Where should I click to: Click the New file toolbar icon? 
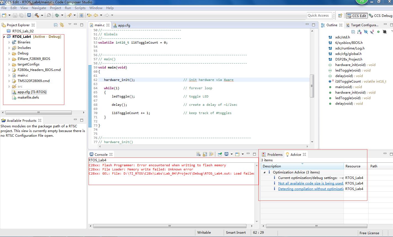click(x=4, y=15)
